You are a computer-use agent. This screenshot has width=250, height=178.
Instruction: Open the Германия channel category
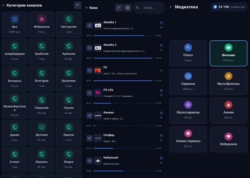click(x=42, y=106)
